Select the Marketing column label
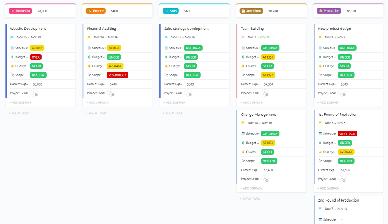The width and height of the screenshot is (388, 224). tap(20, 10)
